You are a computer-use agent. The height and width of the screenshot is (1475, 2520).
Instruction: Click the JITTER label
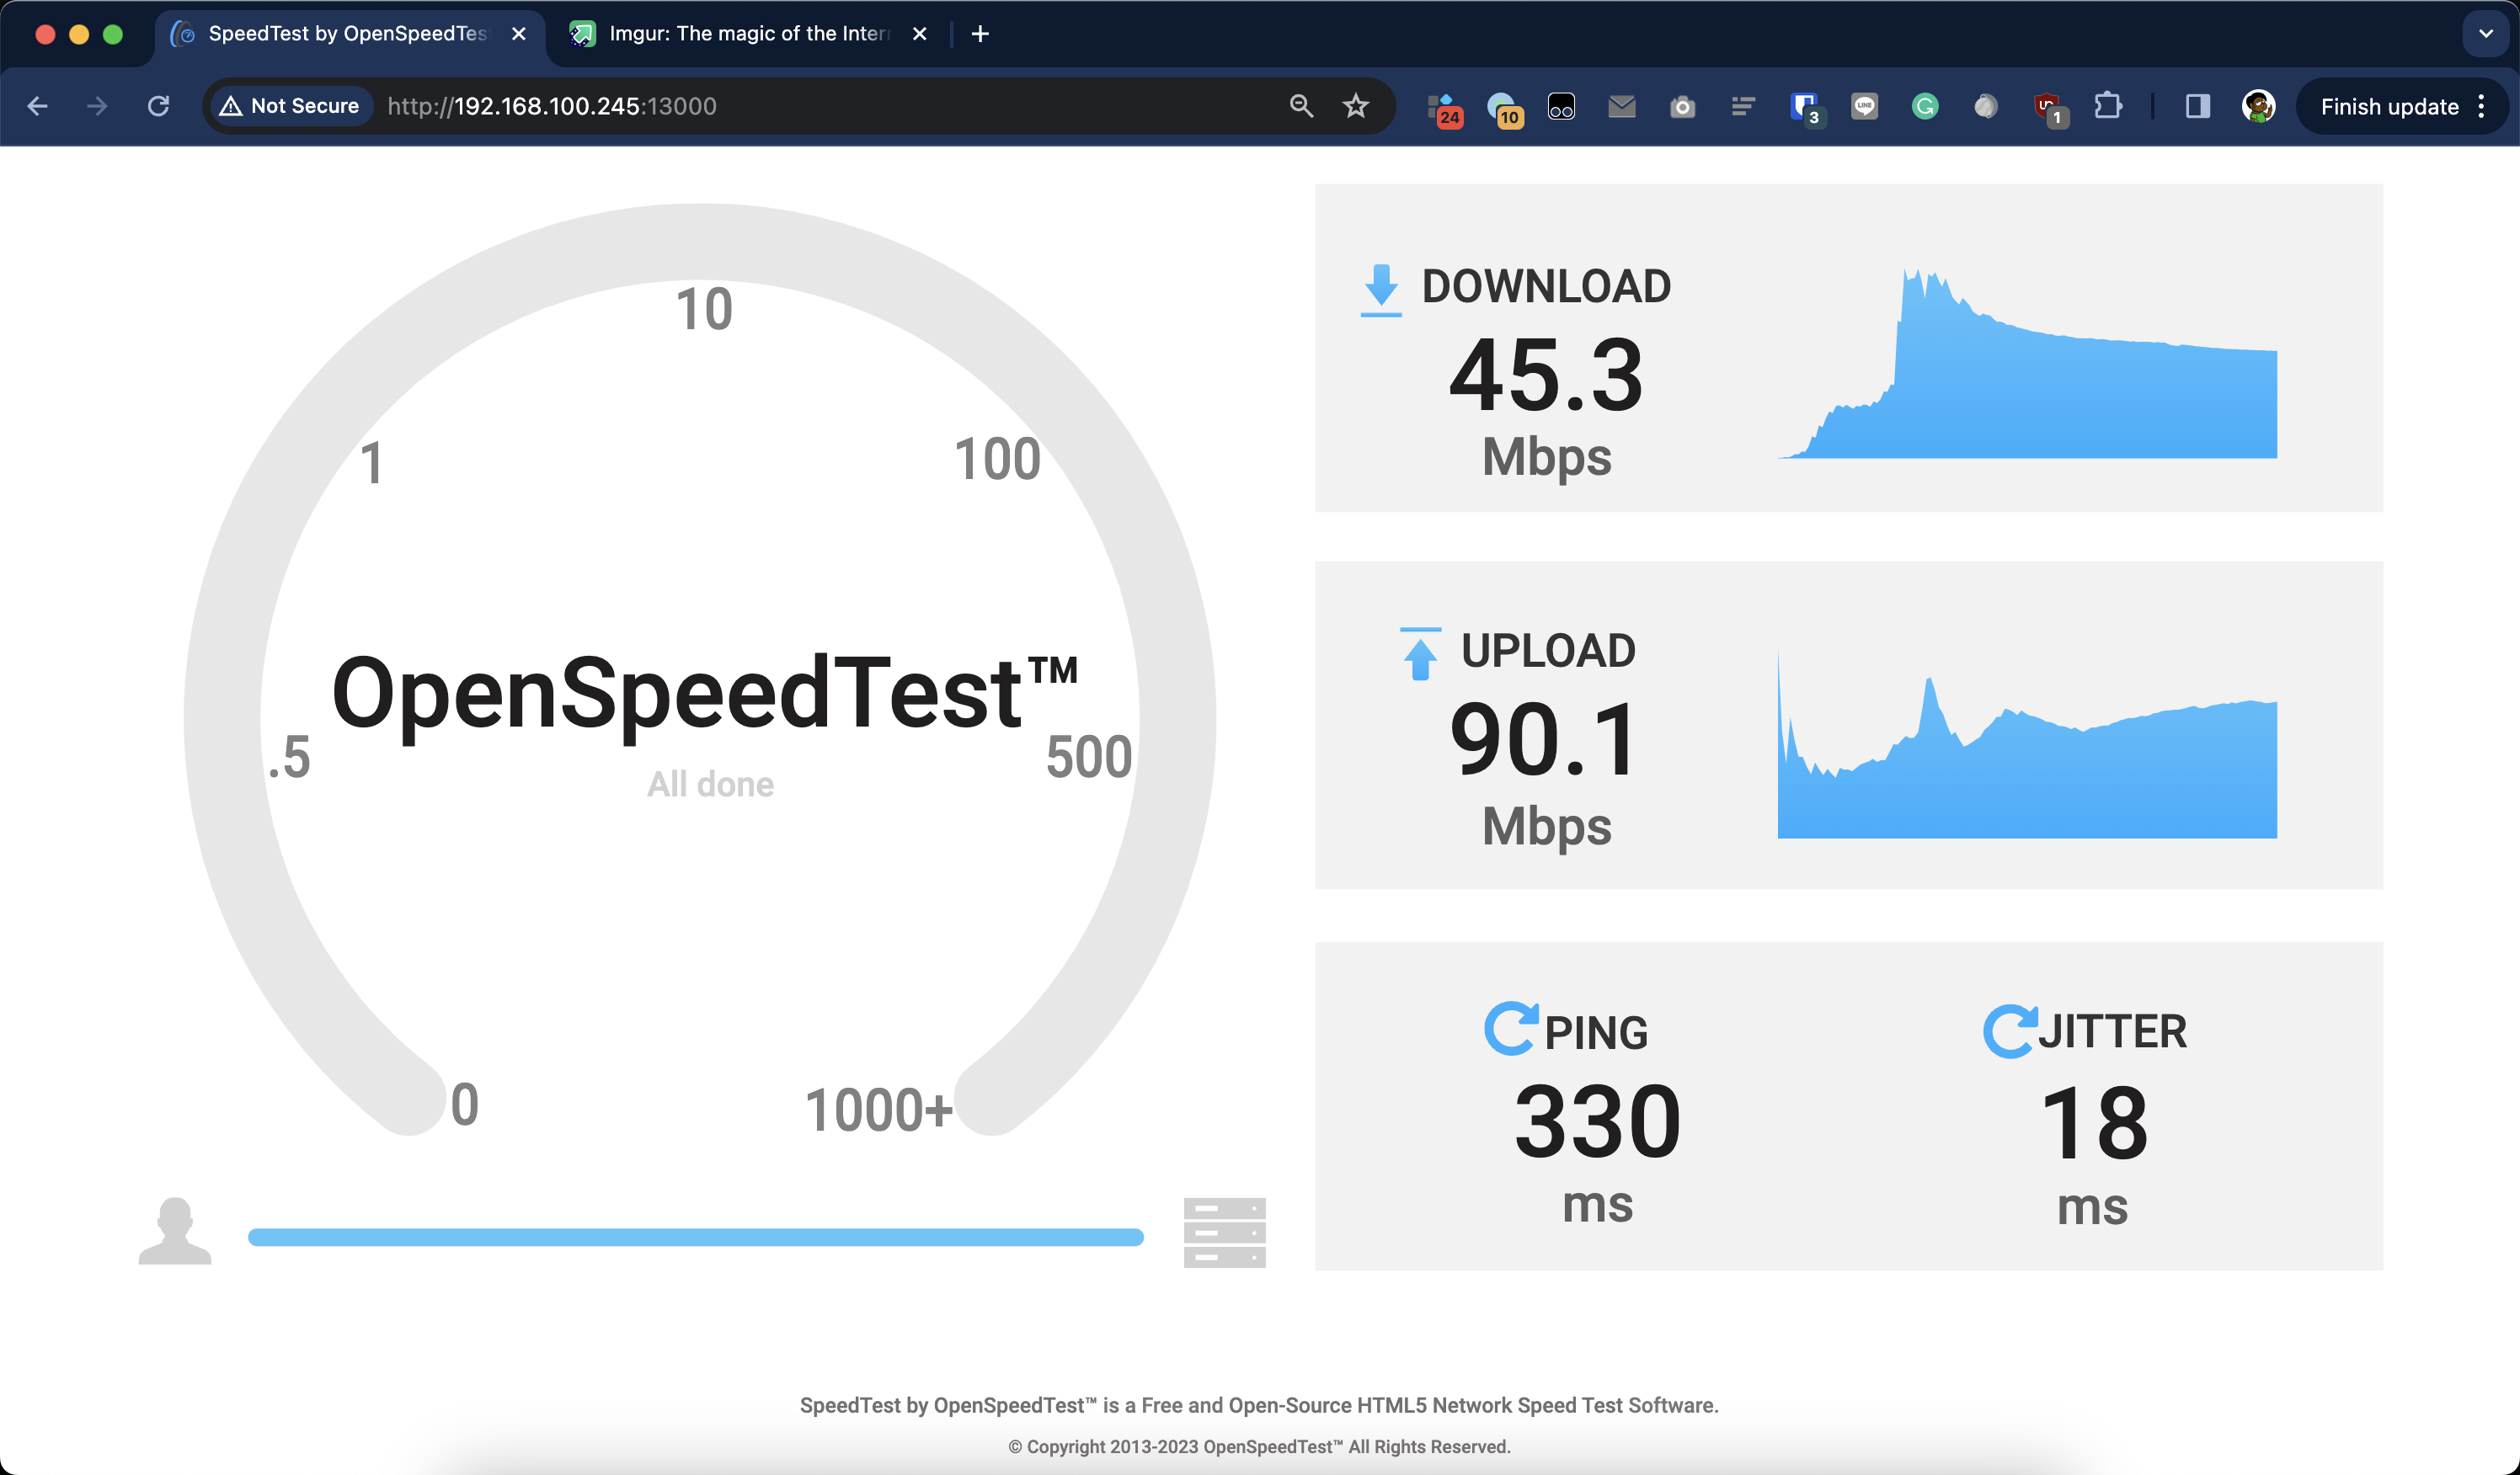coord(2114,1031)
